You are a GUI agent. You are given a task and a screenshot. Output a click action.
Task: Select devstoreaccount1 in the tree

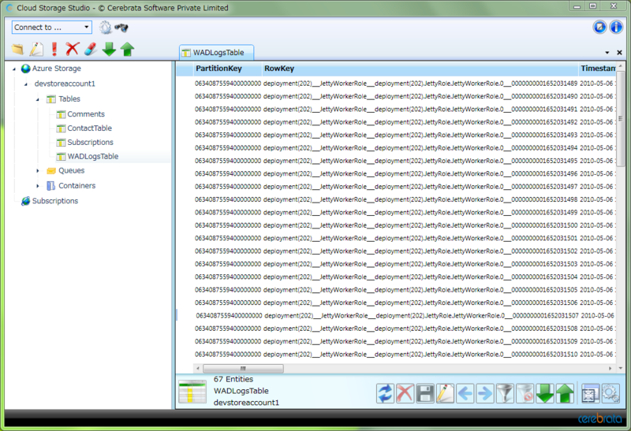(65, 84)
